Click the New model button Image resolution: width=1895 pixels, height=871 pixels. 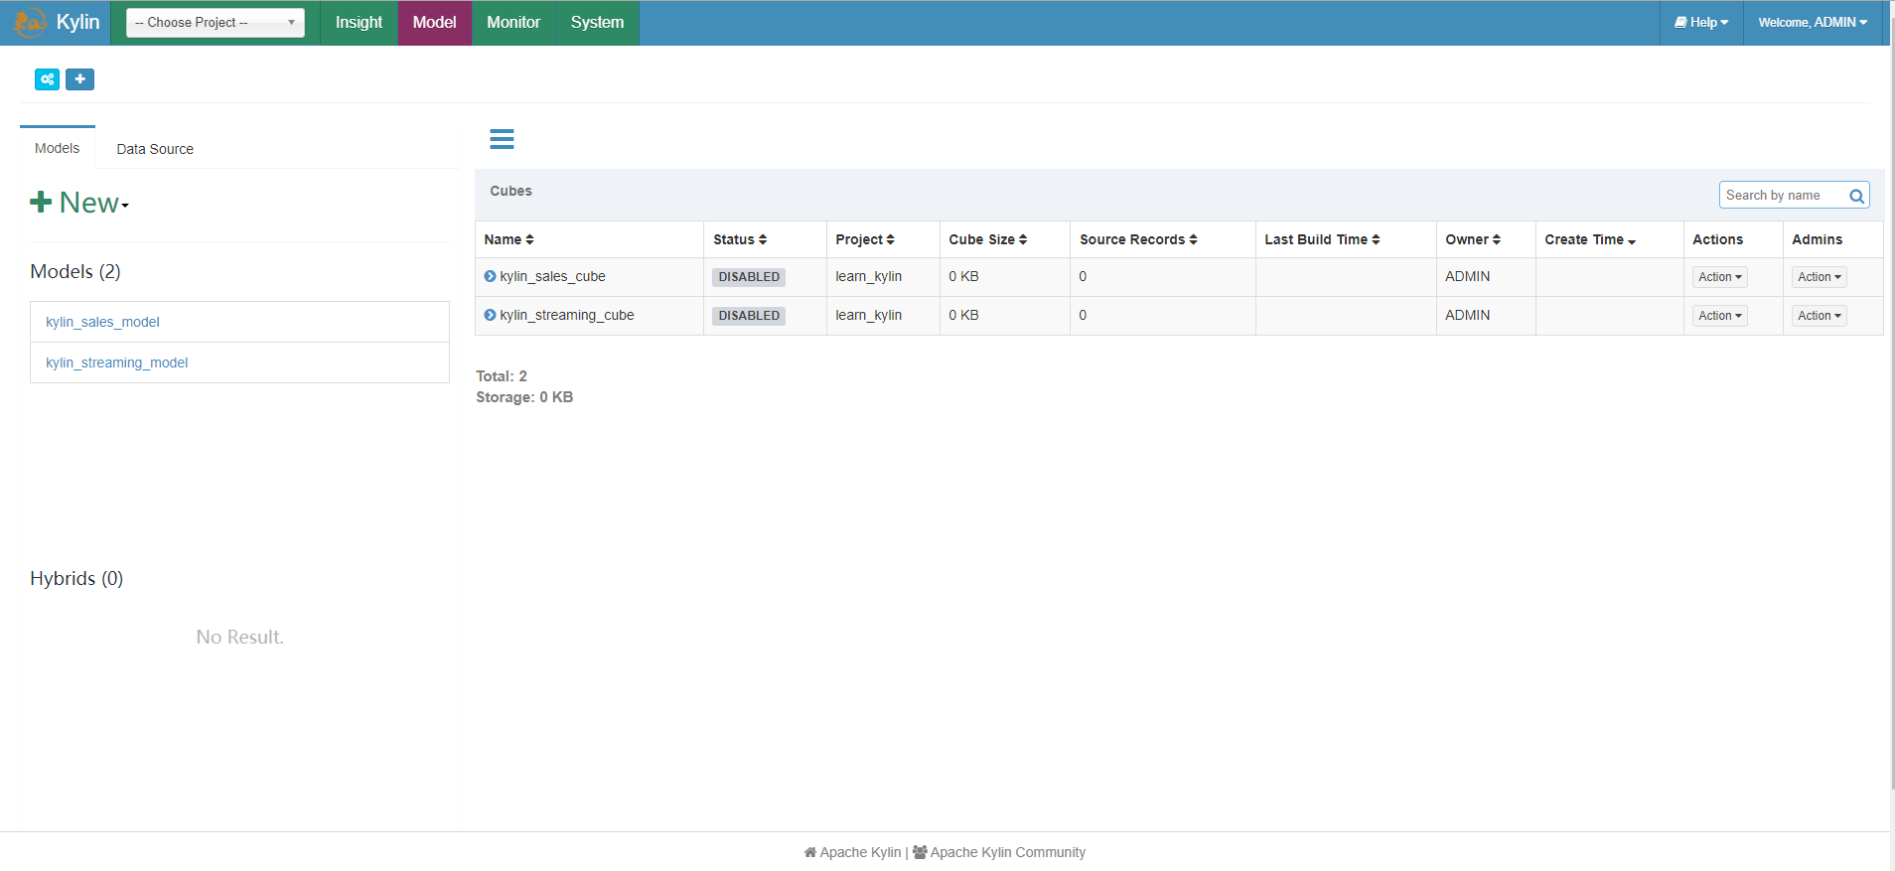(x=79, y=203)
